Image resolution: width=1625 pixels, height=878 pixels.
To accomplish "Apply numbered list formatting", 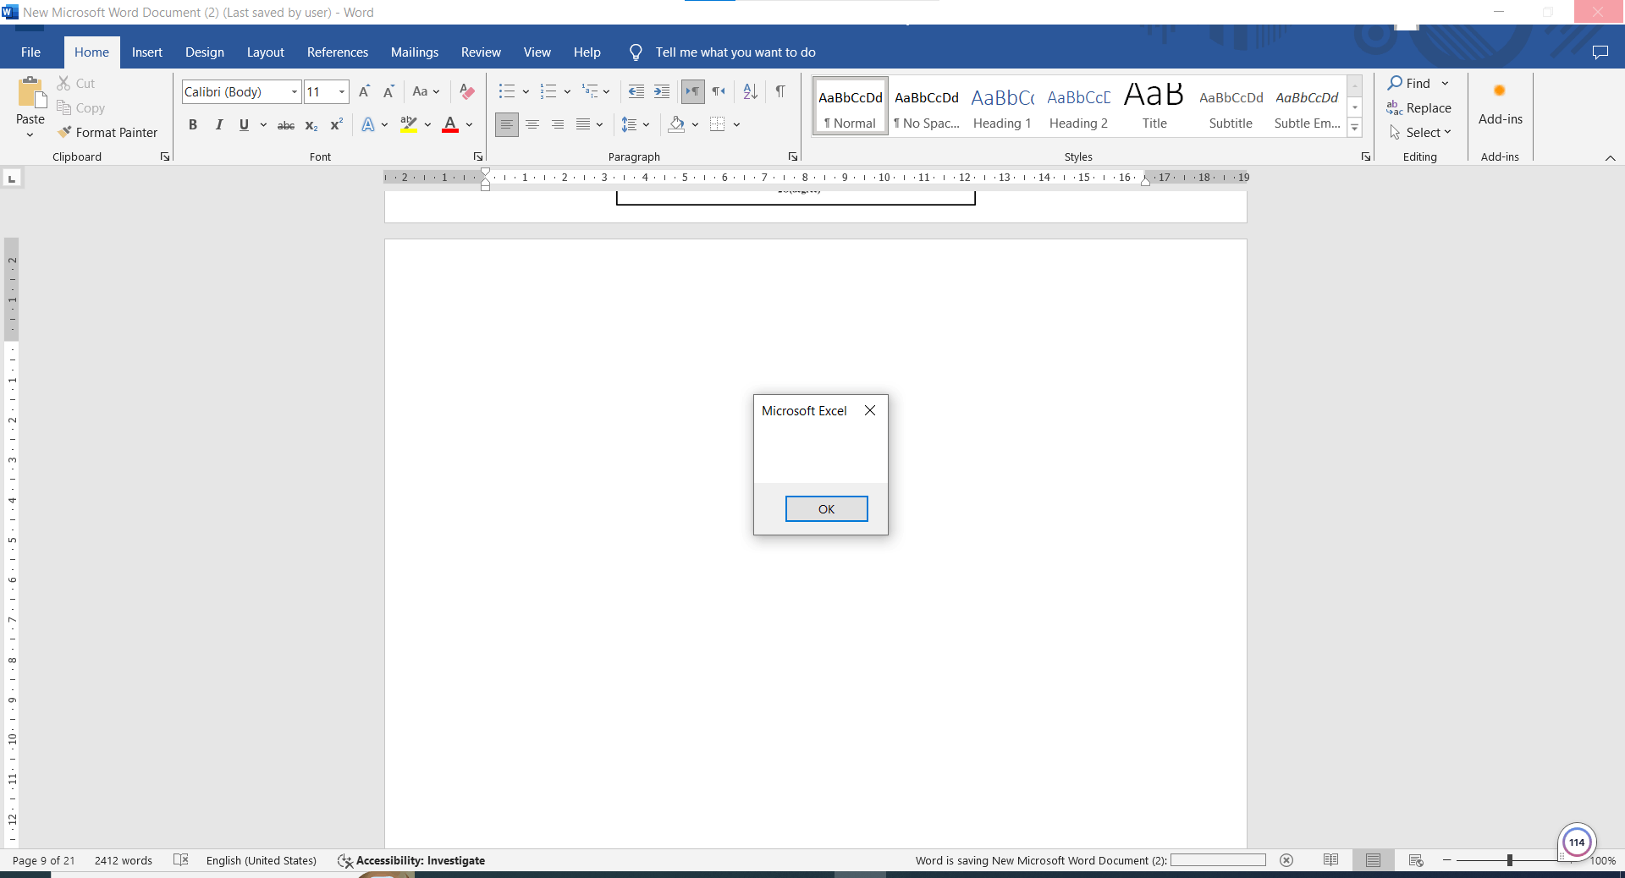I will (548, 91).
